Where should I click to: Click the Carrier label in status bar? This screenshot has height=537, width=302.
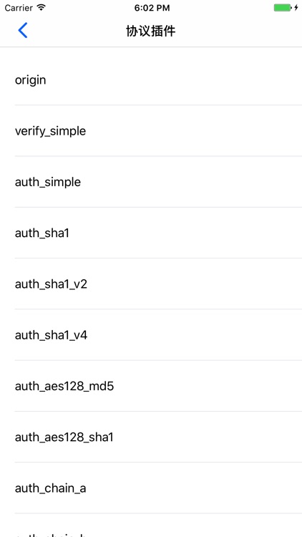19,8
